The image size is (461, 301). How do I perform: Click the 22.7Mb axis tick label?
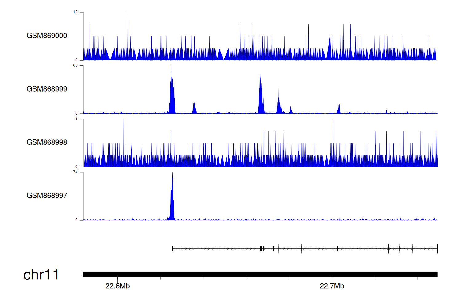point(332,286)
